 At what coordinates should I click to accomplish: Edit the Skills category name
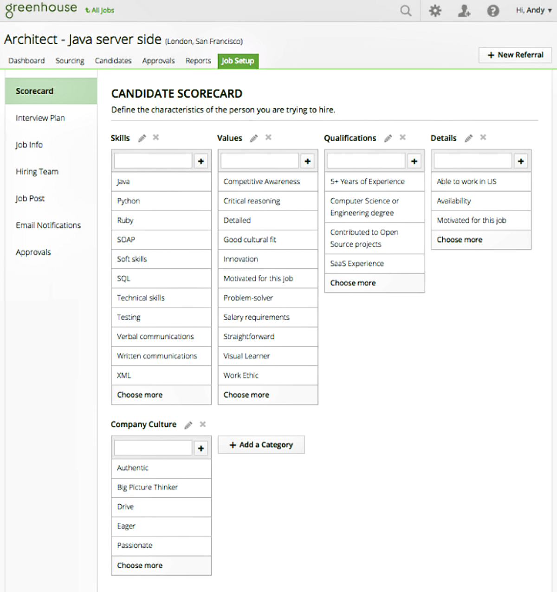tap(142, 138)
